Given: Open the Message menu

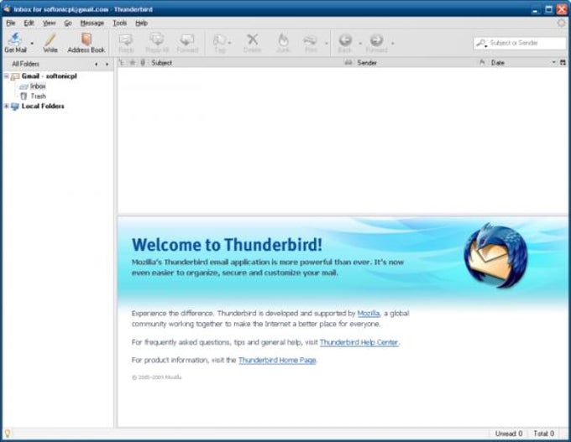Looking at the screenshot, I should 92,23.
